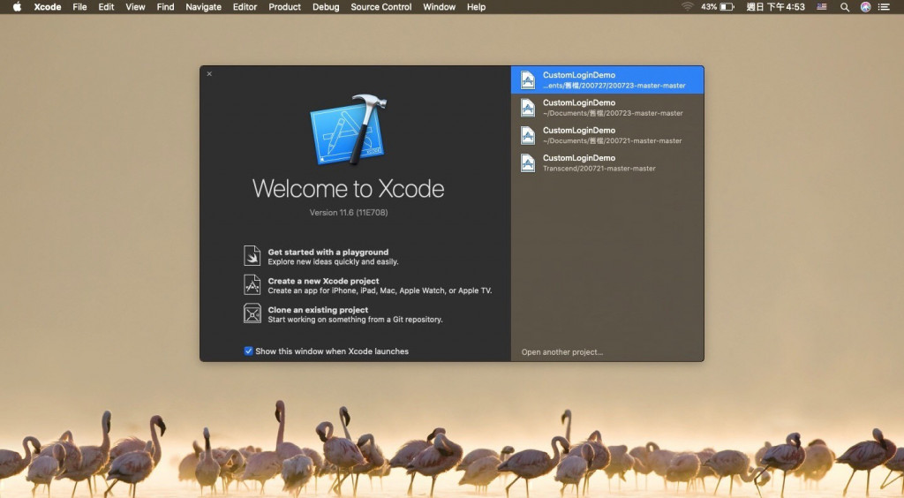Screen dimensions: 904x498
Task: Open the View menu
Action: pyautogui.click(x=135, y=7)
